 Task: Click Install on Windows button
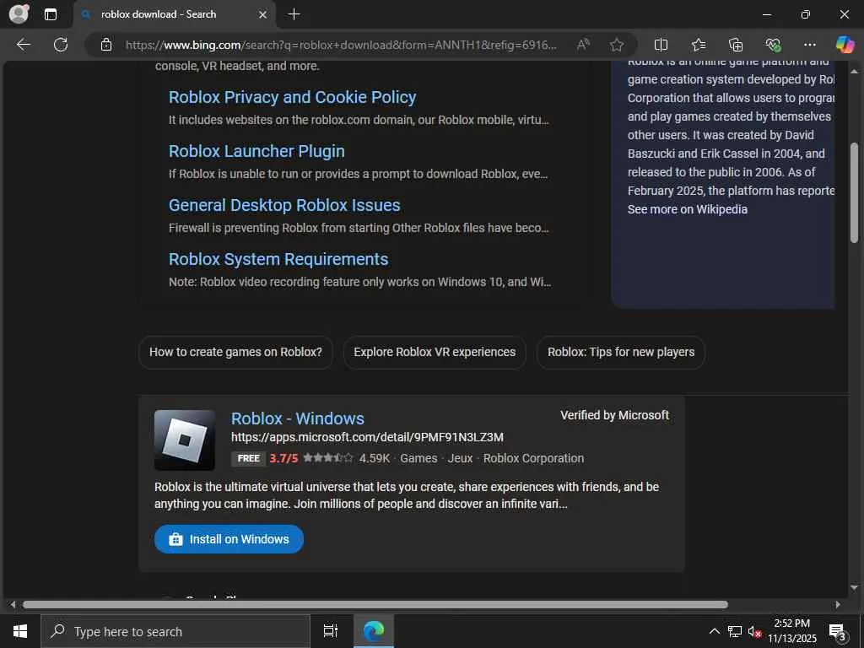[229, 539]
